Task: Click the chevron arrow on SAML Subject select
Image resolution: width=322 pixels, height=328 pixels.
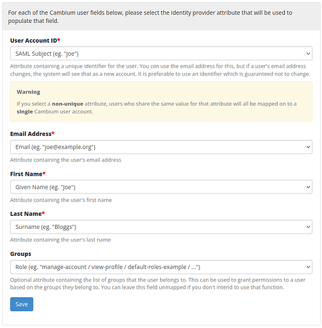Action: [308, 53]
